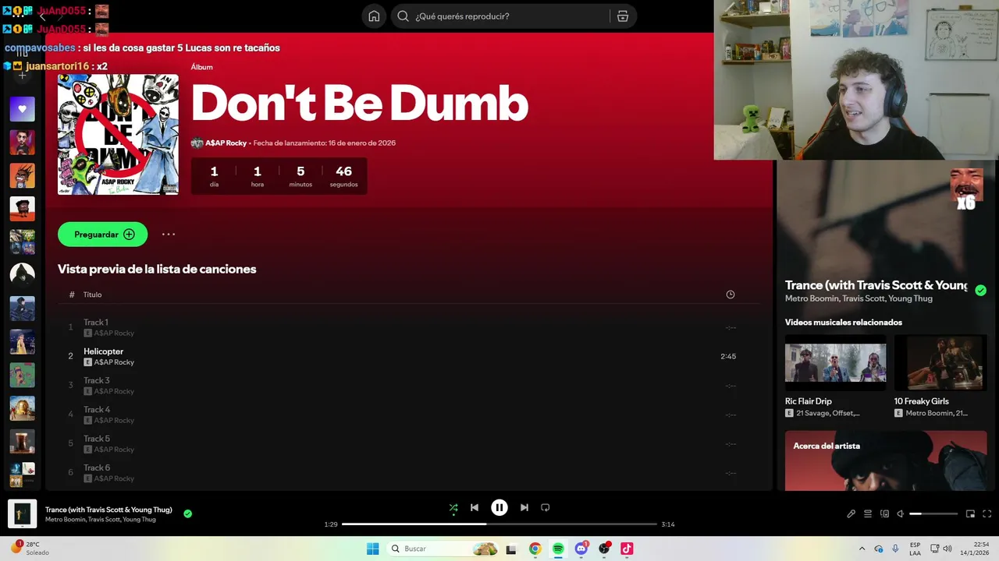Pause the current song
999x561 pixels.
pos(499,507)
